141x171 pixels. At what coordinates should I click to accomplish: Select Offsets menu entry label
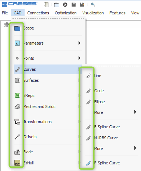(30, 137)
